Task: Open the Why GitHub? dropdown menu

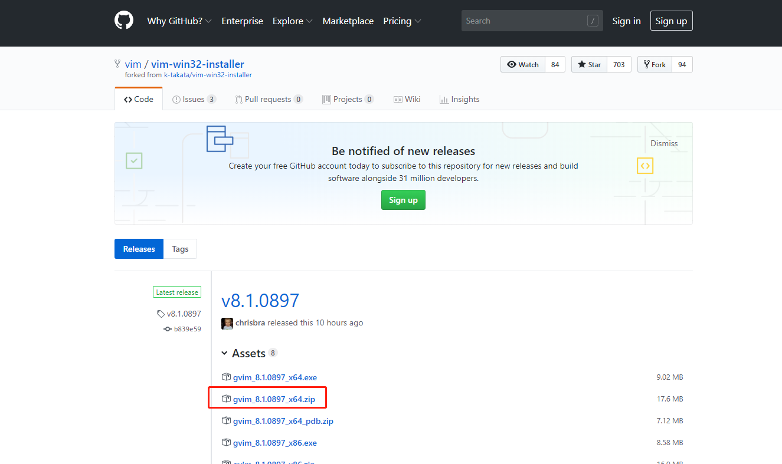Action: tap(179, 21)
